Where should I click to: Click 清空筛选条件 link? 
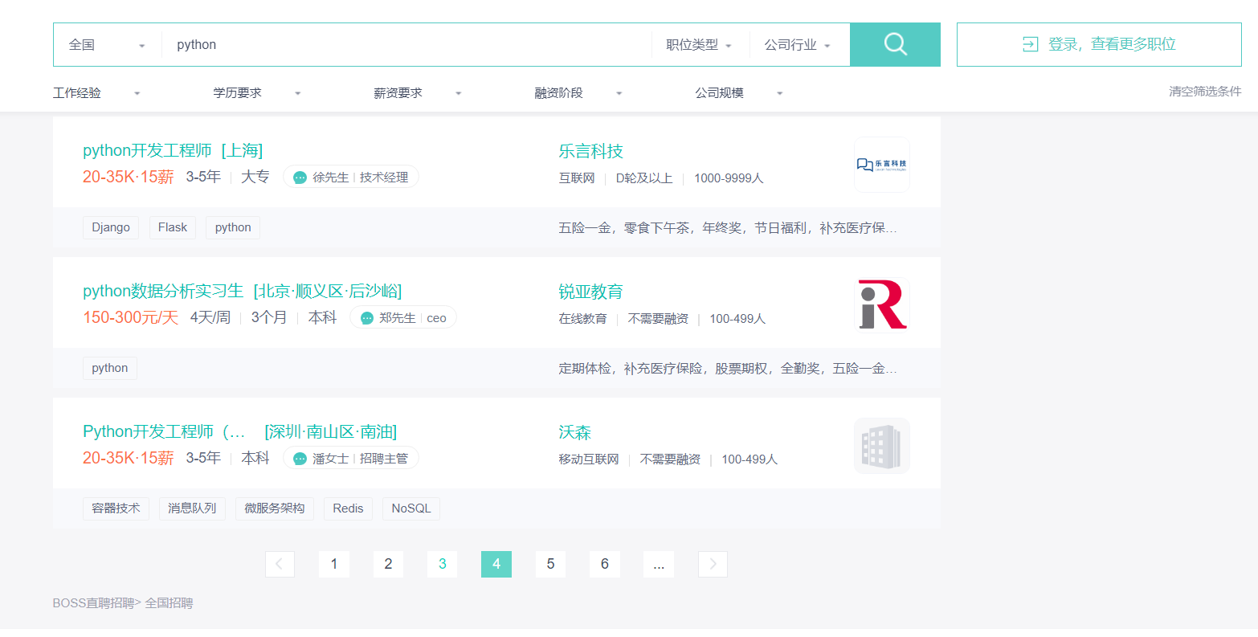[x=1205, y=92]
